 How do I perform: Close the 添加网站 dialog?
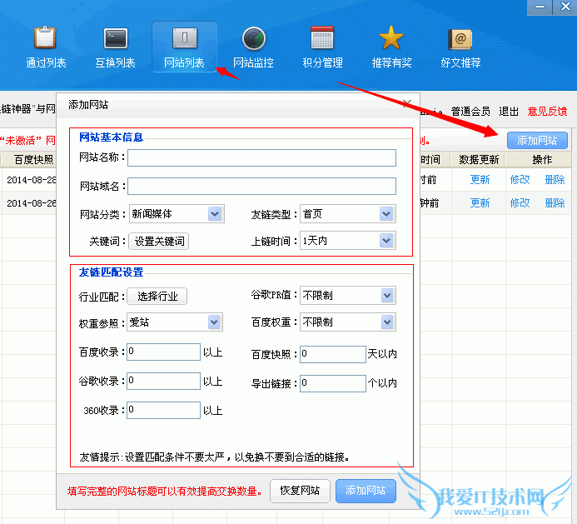point(407,103)
